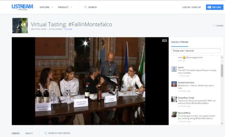Click the share icon next to Share

214,26
